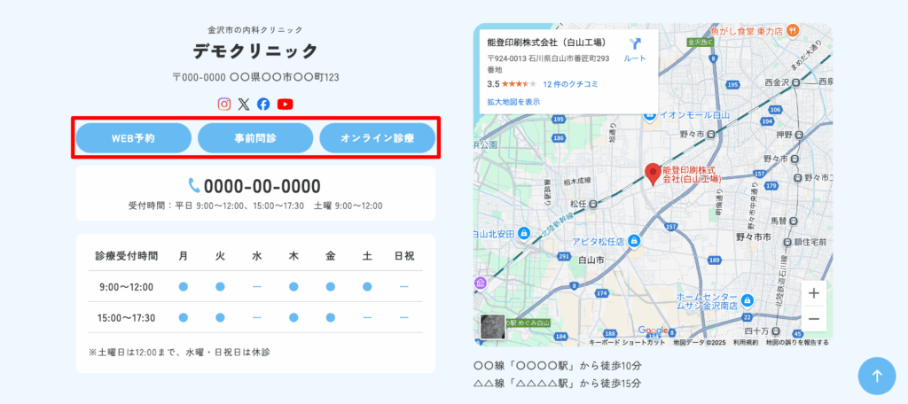The height and width of the screenshot is (404, 908).
Task: Open the 12件のクチコミ reviews link
Action: (570, 84)
